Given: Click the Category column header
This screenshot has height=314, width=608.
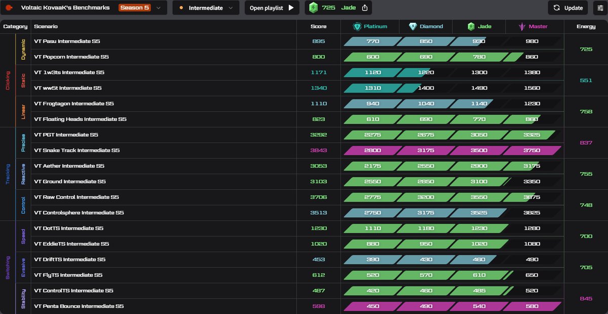Looking at the screenshot, I should pyautogui.click(x=15, y=26).
